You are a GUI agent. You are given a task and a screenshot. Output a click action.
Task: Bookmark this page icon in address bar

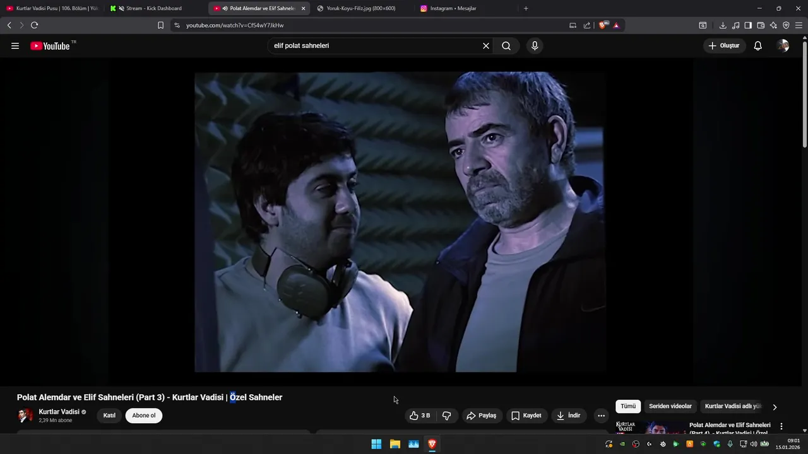(x=160, y=25)
